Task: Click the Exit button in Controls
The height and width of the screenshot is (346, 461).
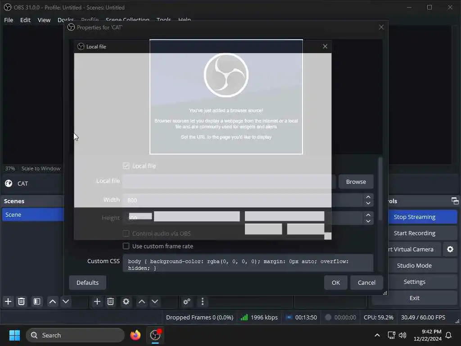Action: point(415,298)
